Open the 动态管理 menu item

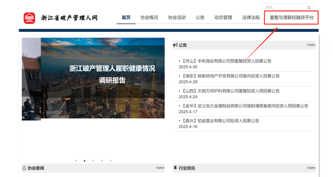click(x=223, y=17)
